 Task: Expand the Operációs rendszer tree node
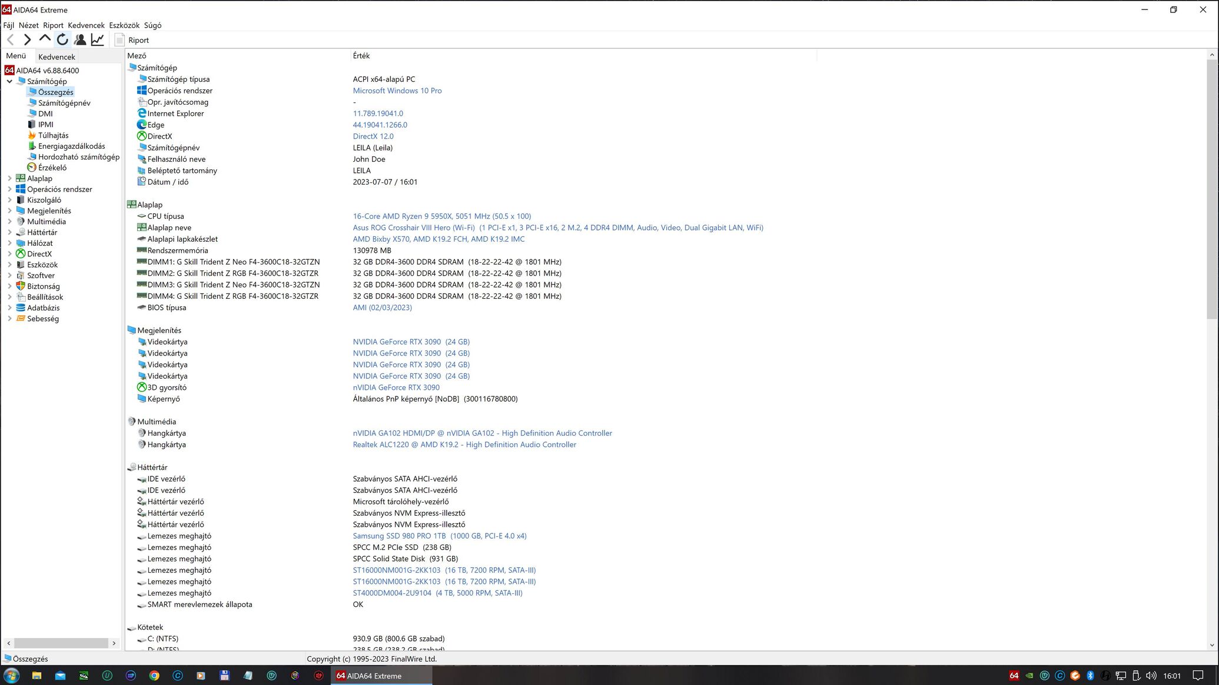9,189
